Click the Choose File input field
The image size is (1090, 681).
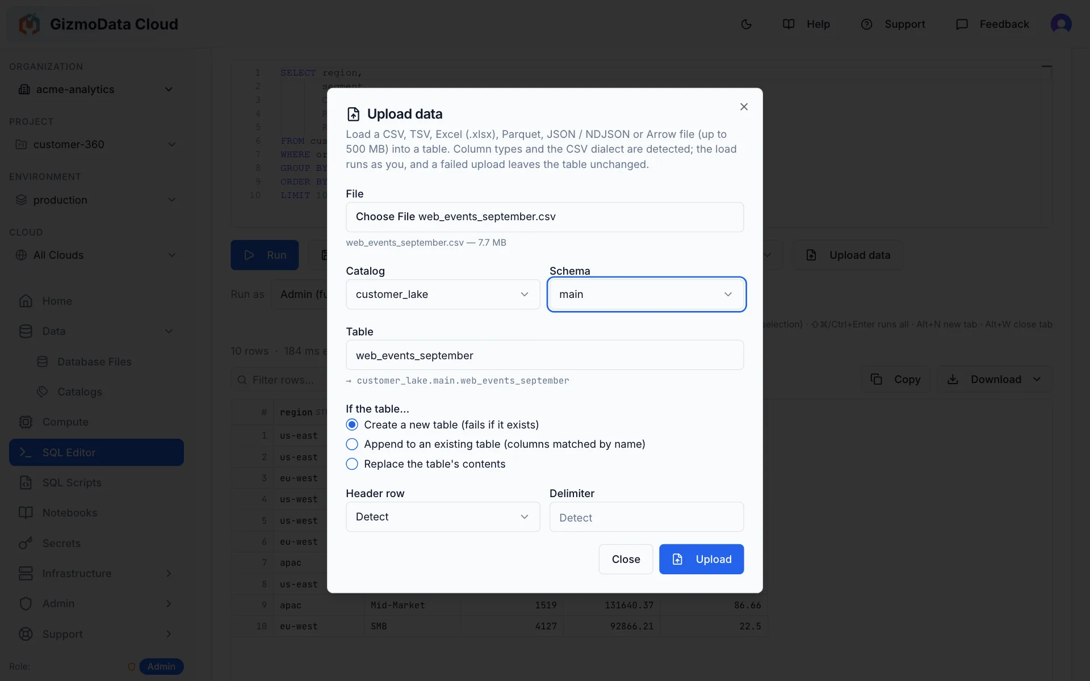[x=544, y=217]
